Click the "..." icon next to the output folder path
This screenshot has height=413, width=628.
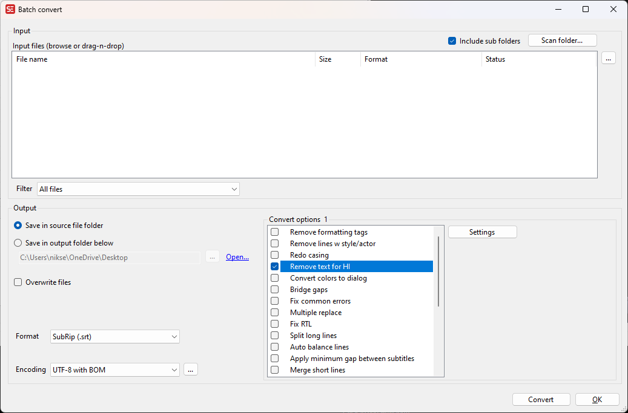pyautogui.click(x=213, y=257)
